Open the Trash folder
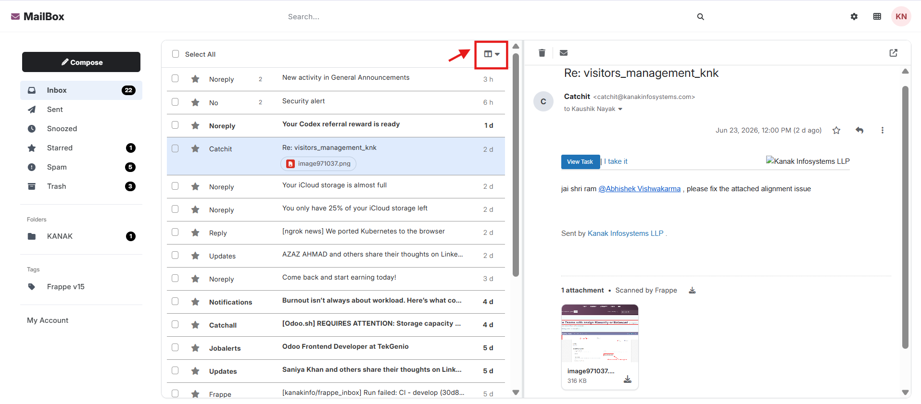Image resolution: width=921 pixels, height=404 pixels. pos(81,186)
